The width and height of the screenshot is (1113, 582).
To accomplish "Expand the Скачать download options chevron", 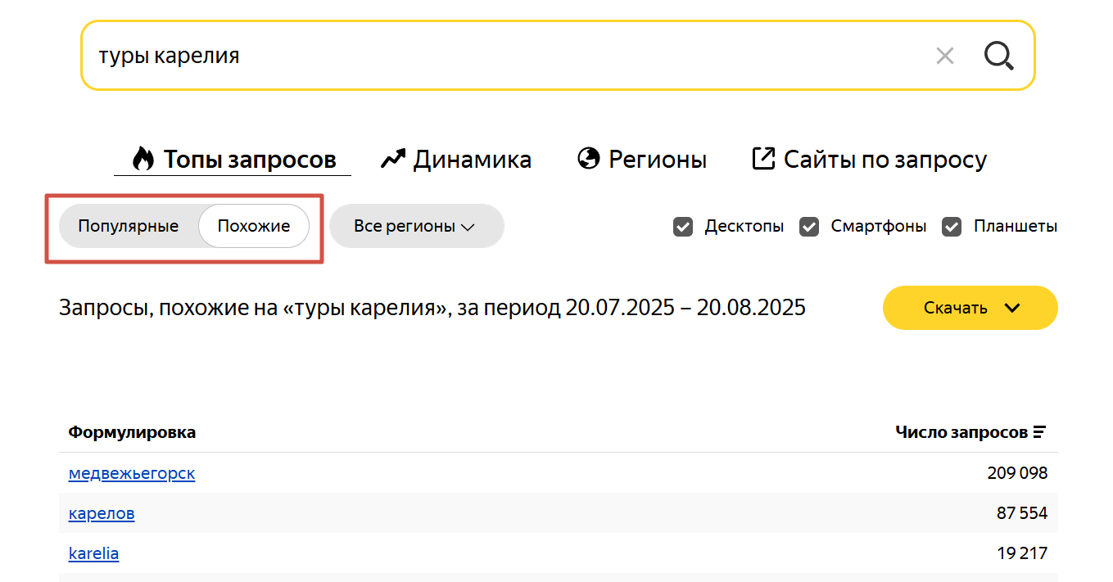I will (1013, 308).
